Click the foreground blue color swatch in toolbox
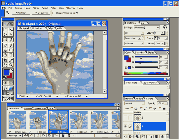The width and height of the screenshot is (179, 140). (7, 72)
